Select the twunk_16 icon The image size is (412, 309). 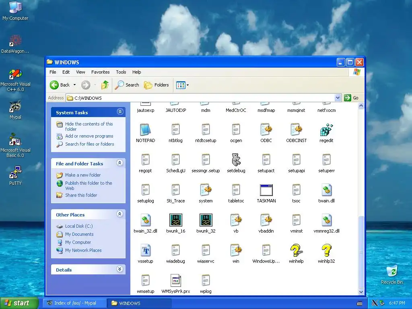[175, 220]
